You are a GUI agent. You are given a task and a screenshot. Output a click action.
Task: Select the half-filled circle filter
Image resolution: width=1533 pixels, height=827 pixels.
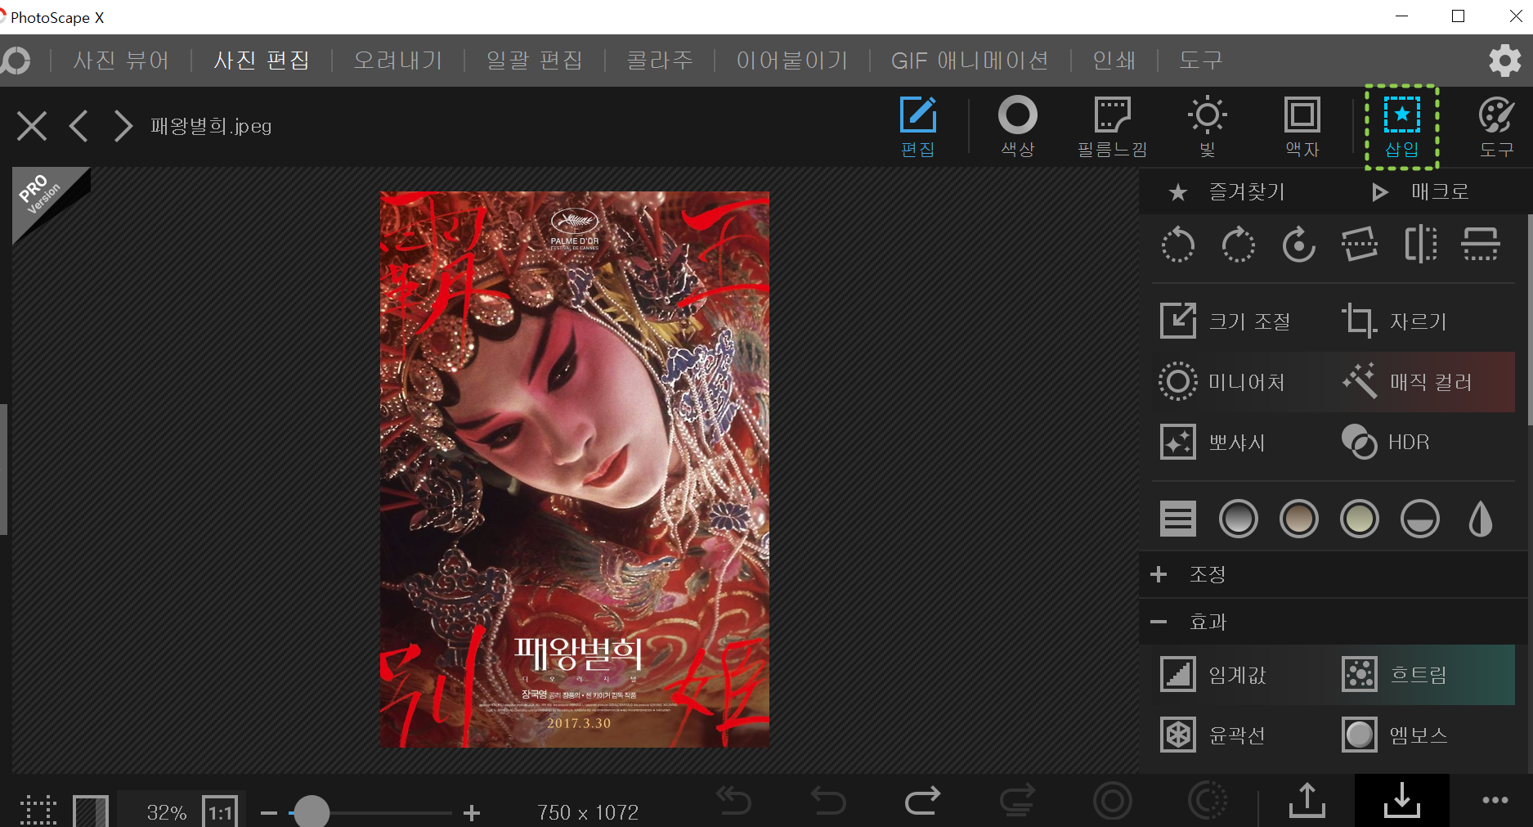coord(1420,519)
